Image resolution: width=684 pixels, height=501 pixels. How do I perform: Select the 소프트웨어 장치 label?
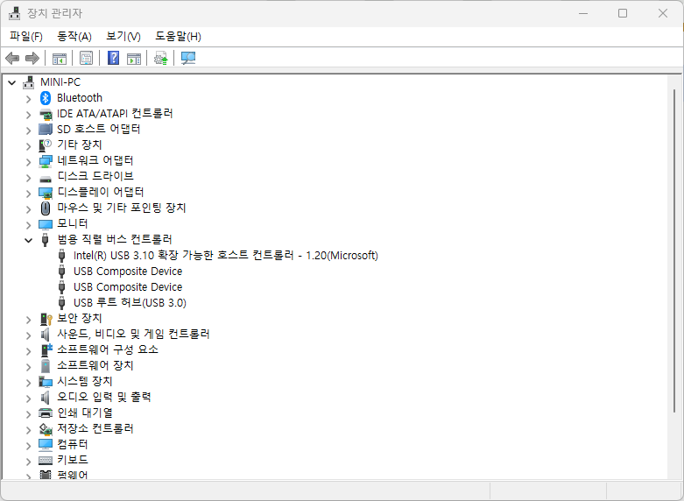pyautogui.click(x=95, y=365)
